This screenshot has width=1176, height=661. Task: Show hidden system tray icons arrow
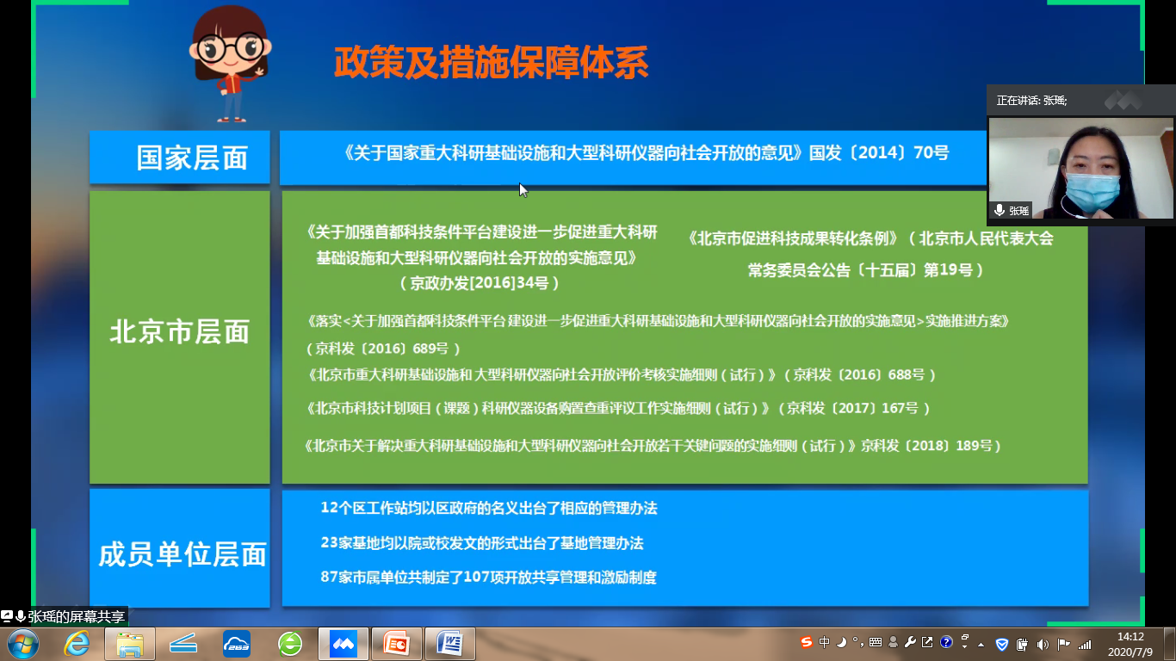tap(981, 644)
